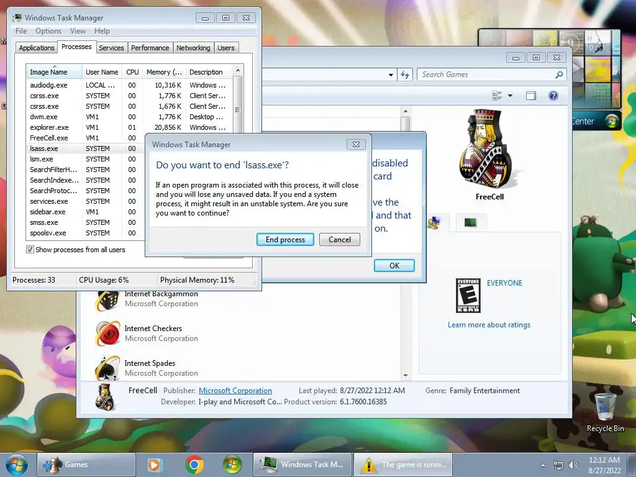This screenshot has width=636, height=477.
Task: Select the performance tab icon under FreeCell
Action: pos(471,223)
